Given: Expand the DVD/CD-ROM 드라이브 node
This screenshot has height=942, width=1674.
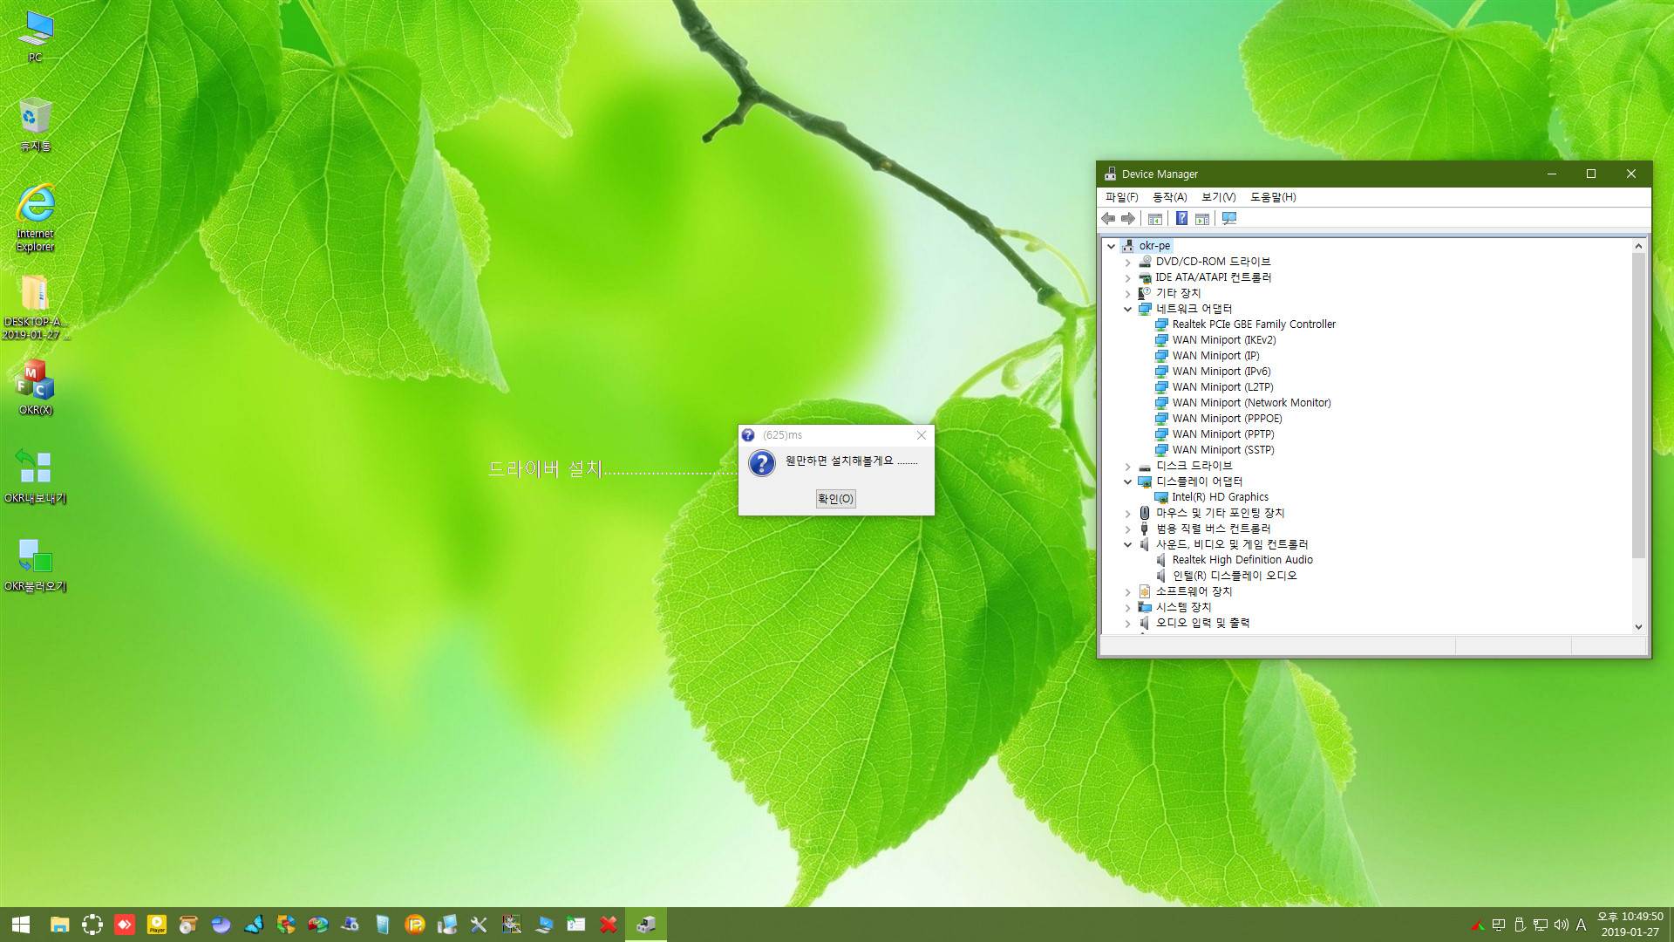Looking at the screenshot, I should point(1127,262).
